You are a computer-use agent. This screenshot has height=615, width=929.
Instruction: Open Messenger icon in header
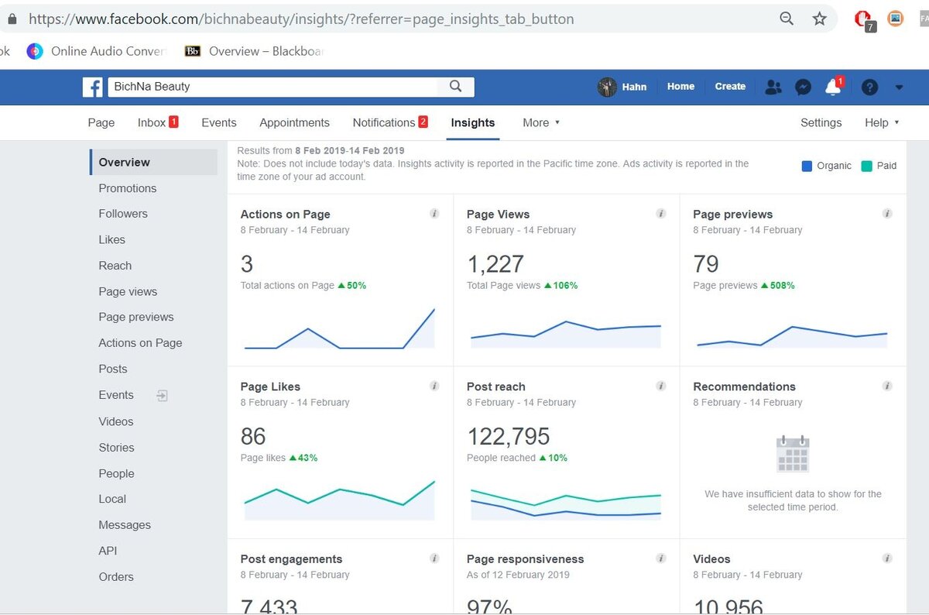804,88
